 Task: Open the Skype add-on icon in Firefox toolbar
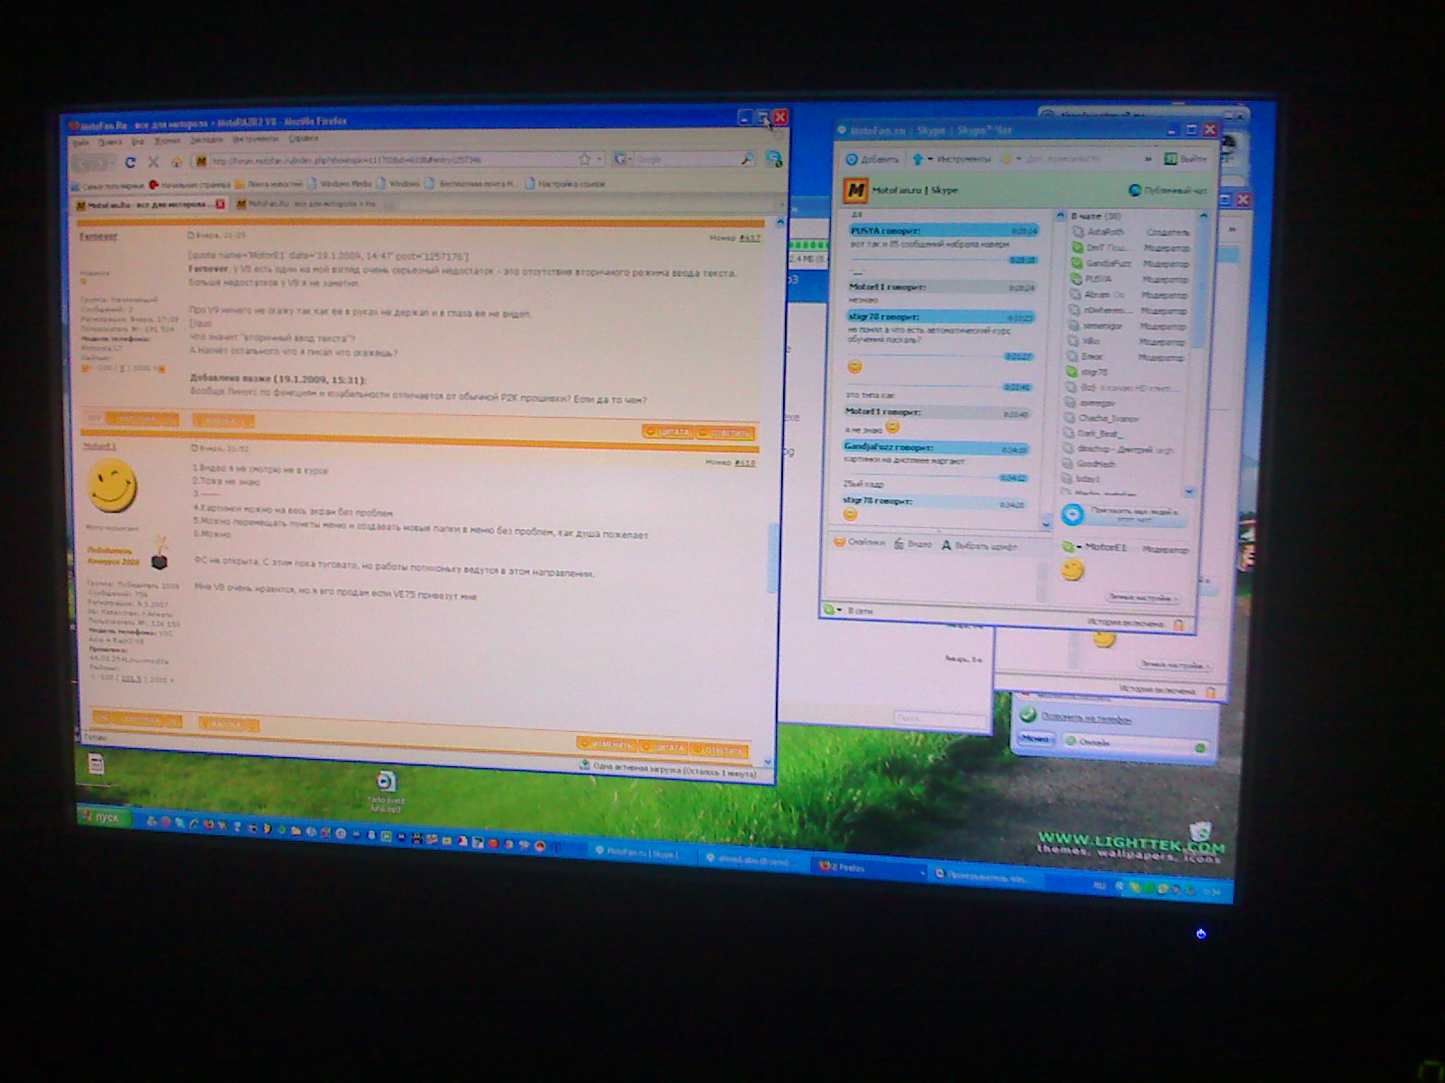774,159
